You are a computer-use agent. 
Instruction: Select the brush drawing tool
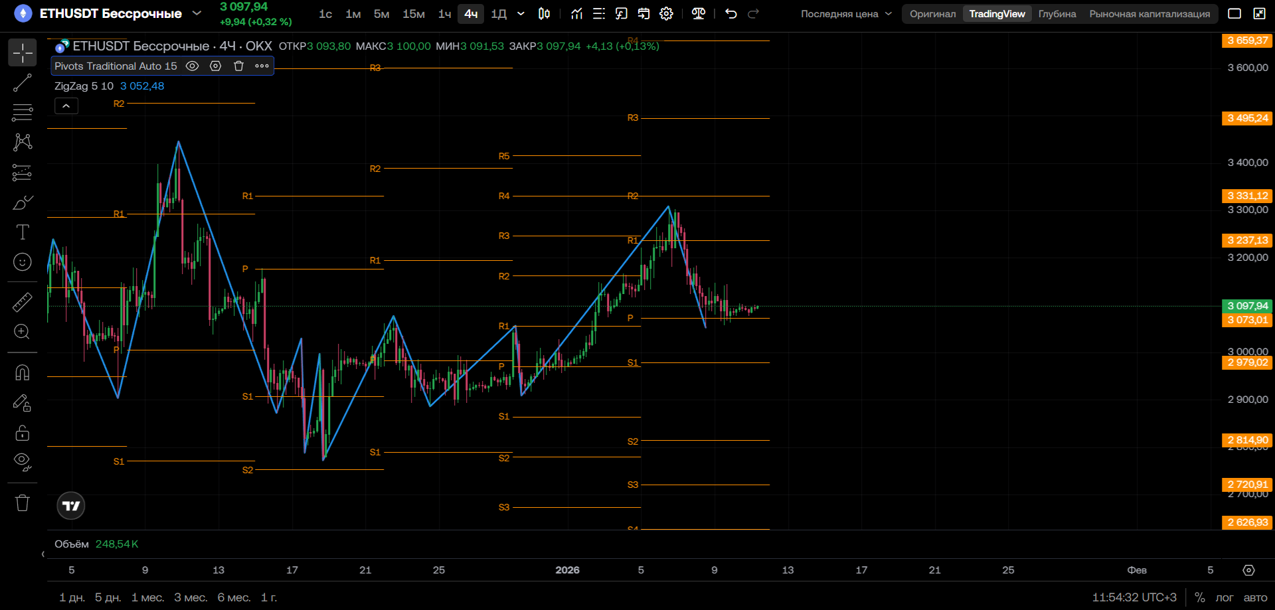coord(23,202)
